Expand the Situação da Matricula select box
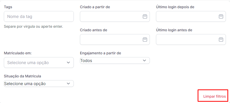Screen dimensions: 230x103 [x=36, y=84]
